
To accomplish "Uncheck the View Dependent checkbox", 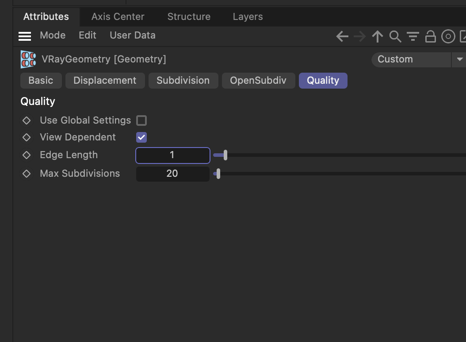I will [141, 137].
